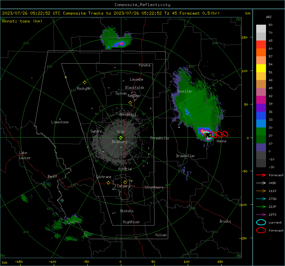Click the magenta 18TS arrow icon
Image resolution: width=285 pixels, height=266 pixels.
click(x=261, y=215)
